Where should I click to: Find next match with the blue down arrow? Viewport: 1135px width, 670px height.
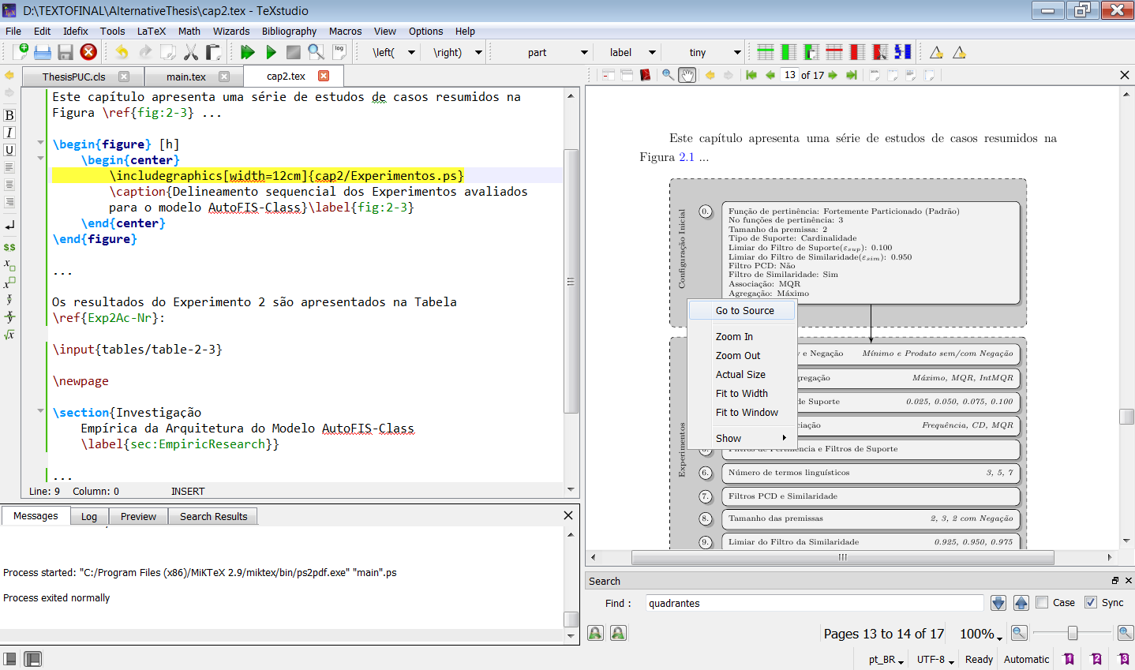[x=998, y=603]
